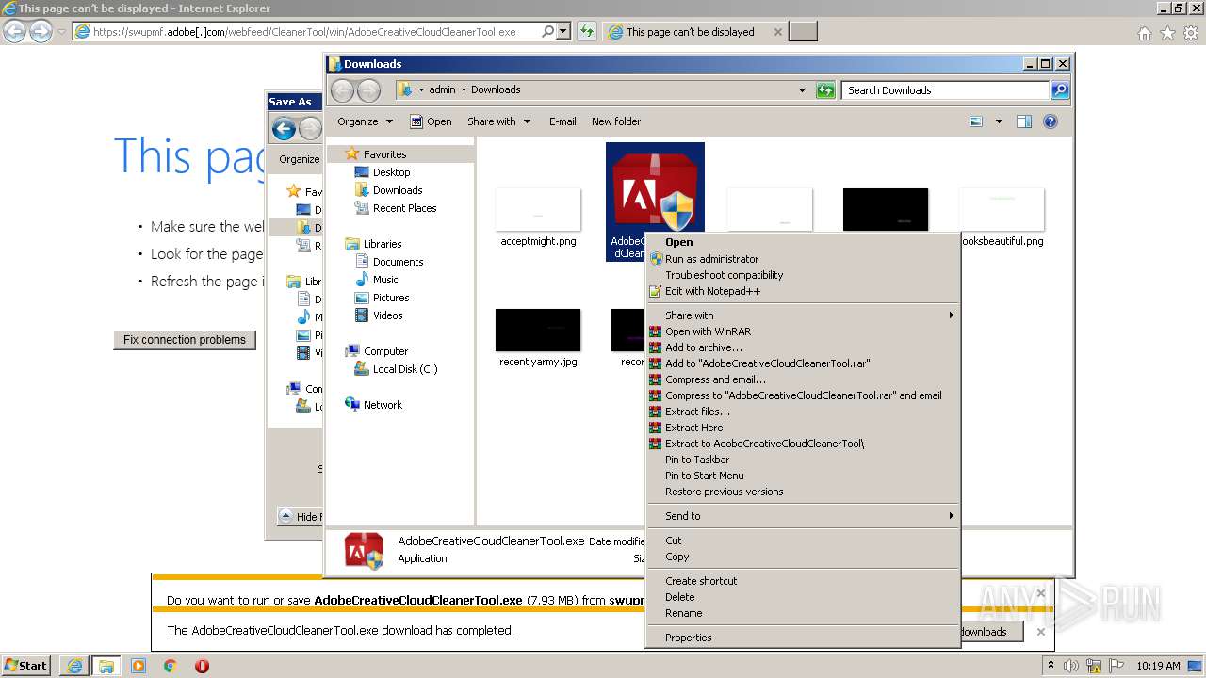This screenshot has width=1206, height=678.
Task: Select Add to "AdobeCreativeCloudCleanerTool.rar"
Action: pyautogui.click(x=767, y=363)
